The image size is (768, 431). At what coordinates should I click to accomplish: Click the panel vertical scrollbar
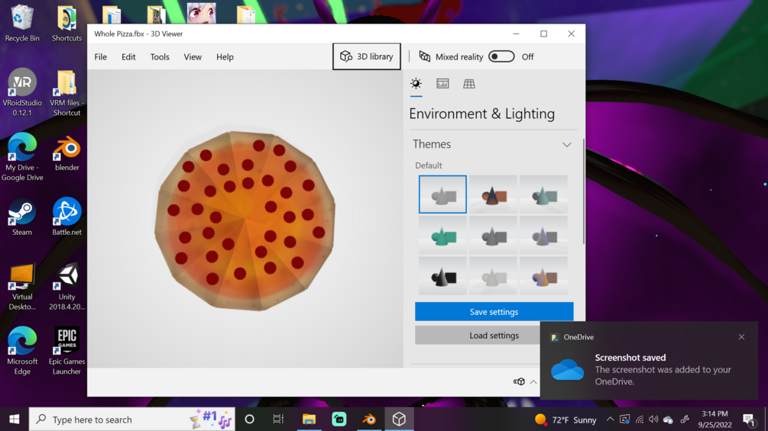[583, 191]
